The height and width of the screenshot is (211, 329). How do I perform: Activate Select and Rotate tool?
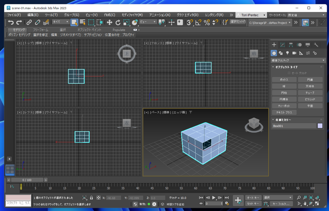(x=118, y=22)
